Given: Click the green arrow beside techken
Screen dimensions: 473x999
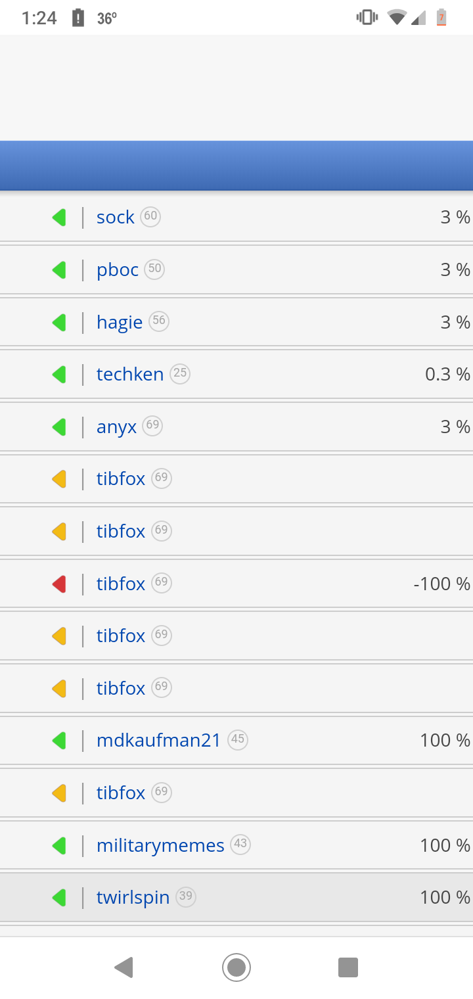Looking at the screenshot, I should tap(59, 374).
